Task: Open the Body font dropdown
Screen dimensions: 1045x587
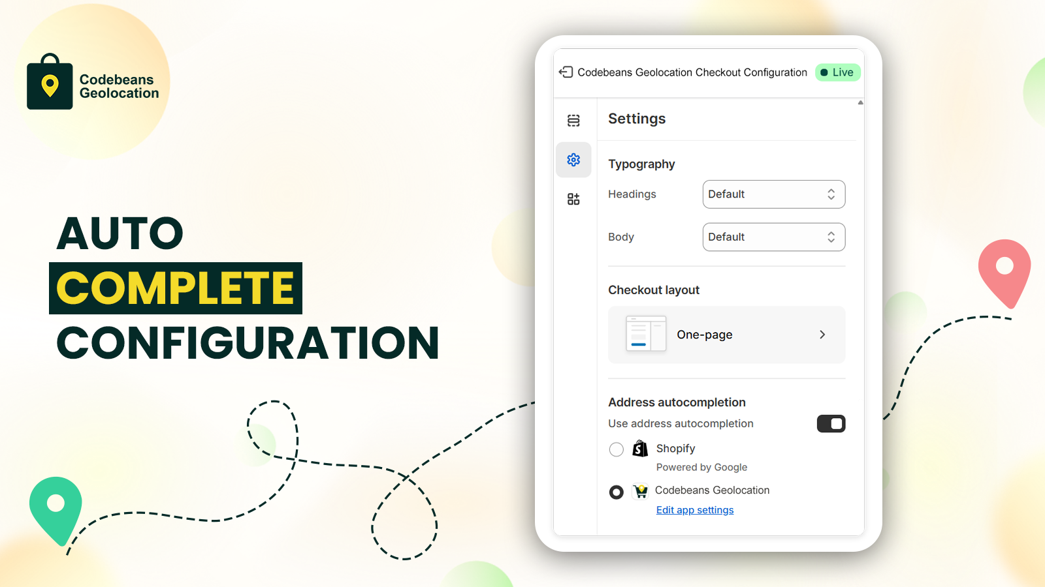Action: pyautogui.click(x=774, y=237)
